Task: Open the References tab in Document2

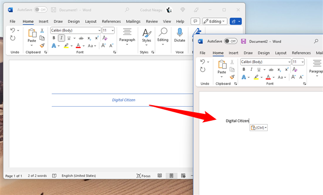Action: [301, 53]
